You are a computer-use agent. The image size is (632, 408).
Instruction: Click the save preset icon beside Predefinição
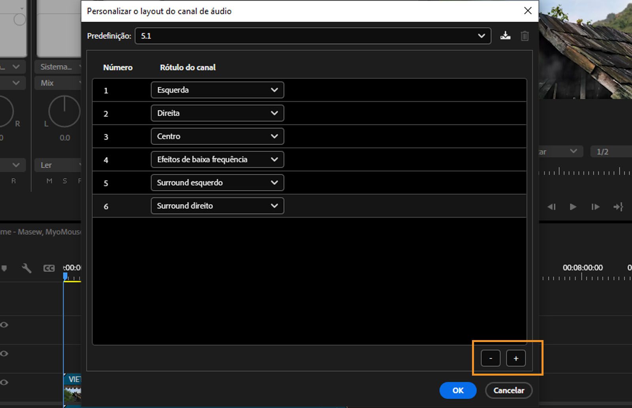pos(506,36)
